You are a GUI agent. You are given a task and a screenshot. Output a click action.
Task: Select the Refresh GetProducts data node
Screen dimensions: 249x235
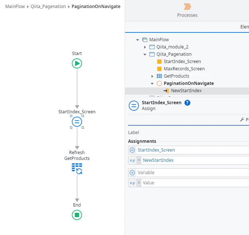(77, 169)
